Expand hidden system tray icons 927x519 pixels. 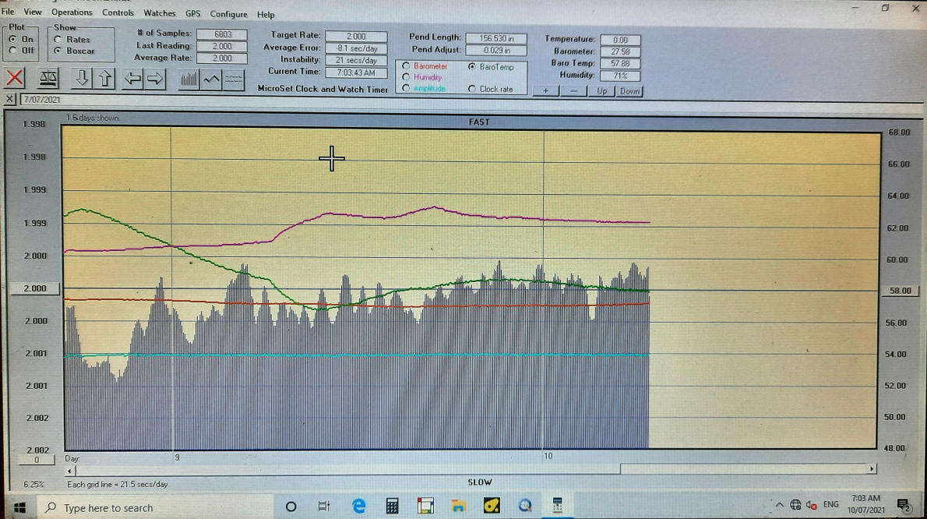[x=779, y=505]
